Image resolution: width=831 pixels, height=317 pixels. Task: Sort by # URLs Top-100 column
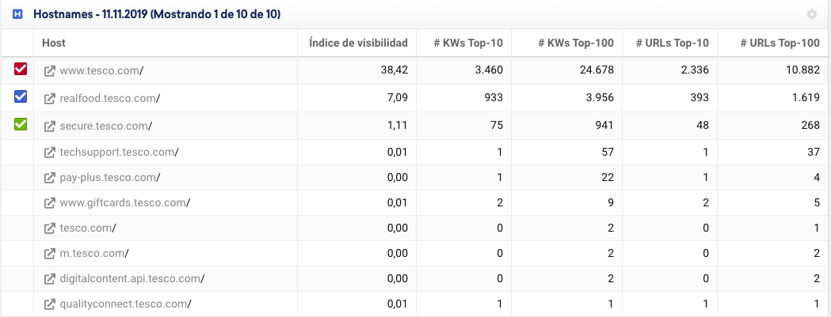[780, 43]
